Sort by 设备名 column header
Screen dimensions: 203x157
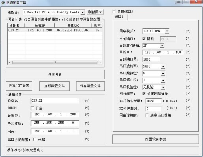[x=16, y=25]
